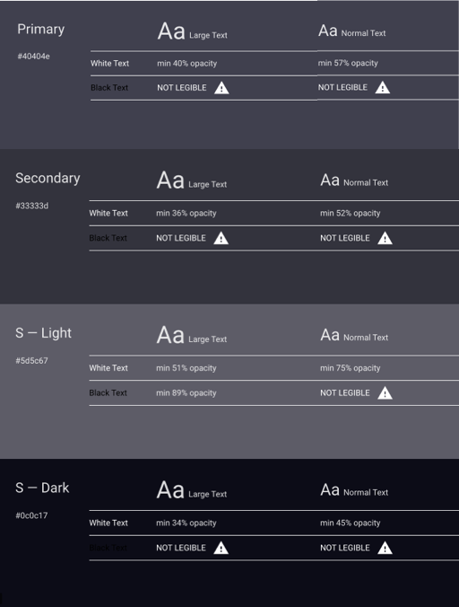Click the #40404e hex code
Image resolution: width=459 pixels, height=607 pixels.
pyautogui.click(x=33, y=57)
